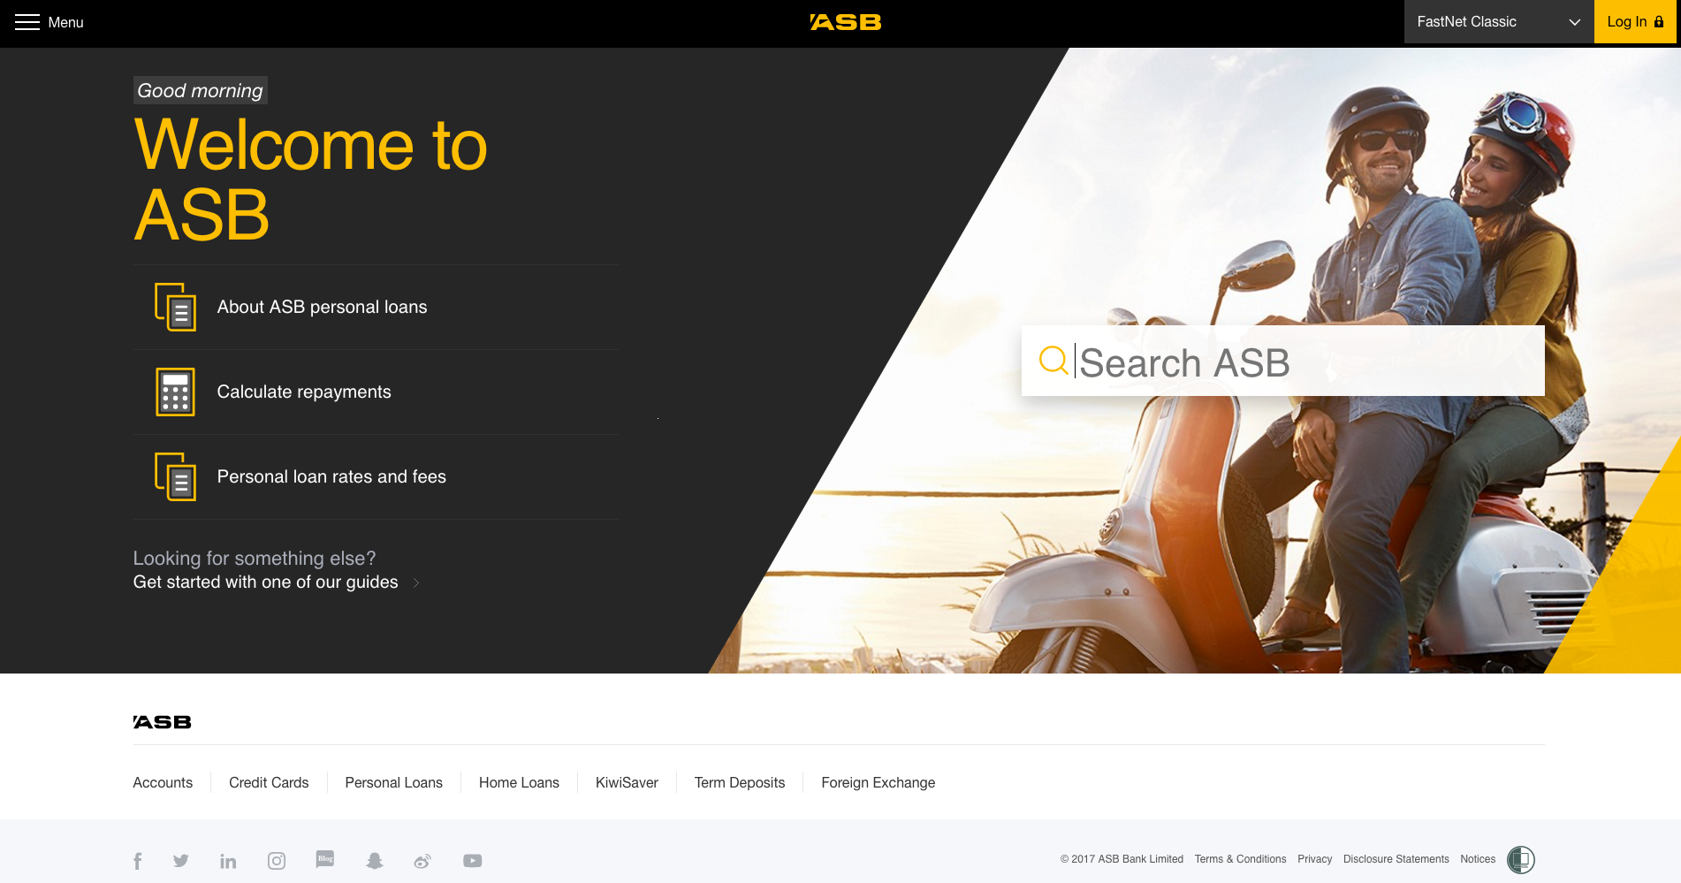Click inside the Search ASB field
The width and height of the screenshot is (1681, 883).
tap(1283, 361)
